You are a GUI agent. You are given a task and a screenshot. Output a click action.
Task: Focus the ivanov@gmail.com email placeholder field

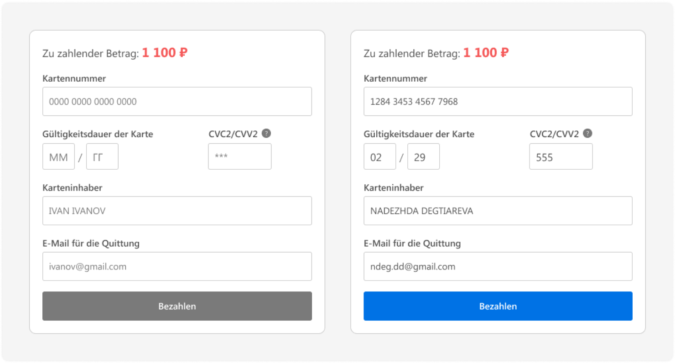tap(177, 266)
